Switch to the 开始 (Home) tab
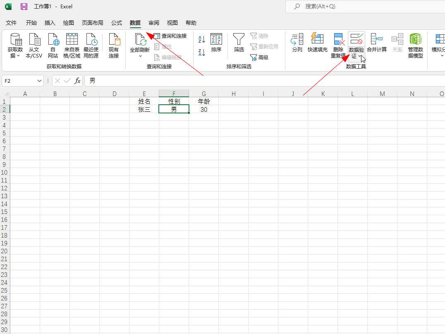This screenshot has width=445, height=334. point(31,23)
